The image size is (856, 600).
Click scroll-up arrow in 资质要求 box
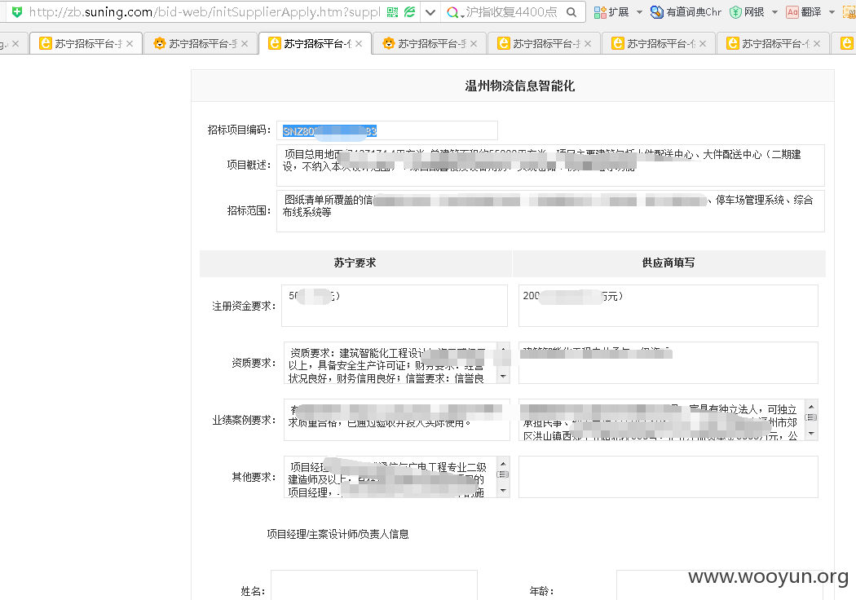(503, 348)
